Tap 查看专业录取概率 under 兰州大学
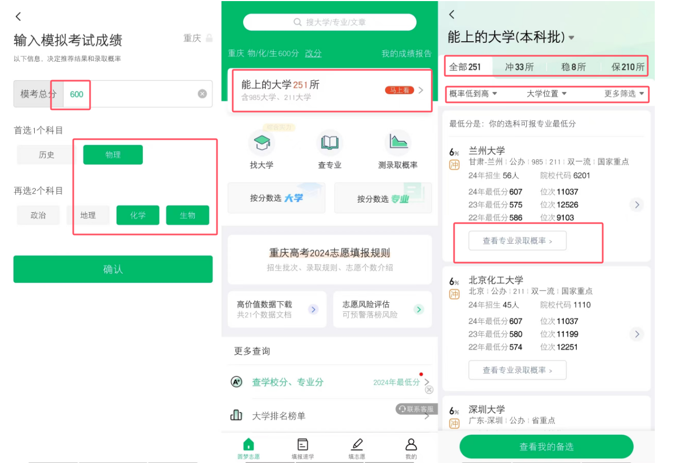The image size is (683, 463). point(517,241)
